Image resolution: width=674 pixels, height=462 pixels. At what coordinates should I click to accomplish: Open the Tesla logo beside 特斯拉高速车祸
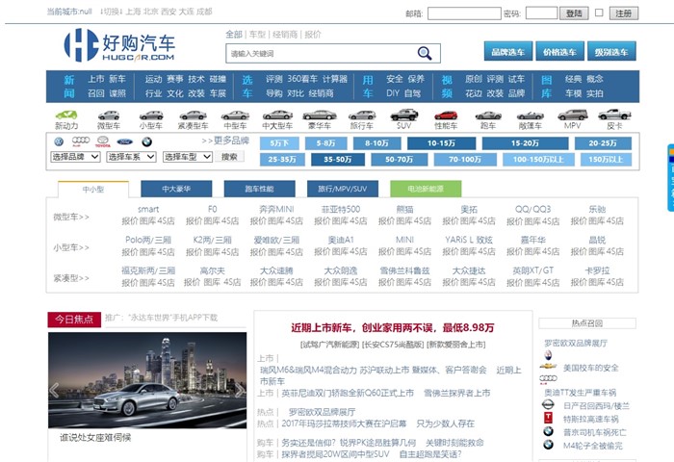click(x=548, y=418)
